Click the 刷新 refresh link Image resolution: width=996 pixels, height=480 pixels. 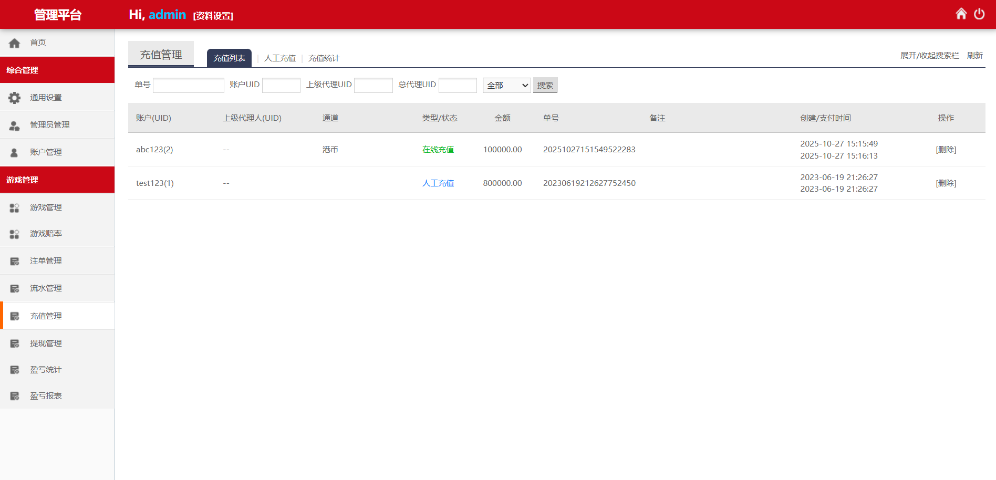click(974, 56)
